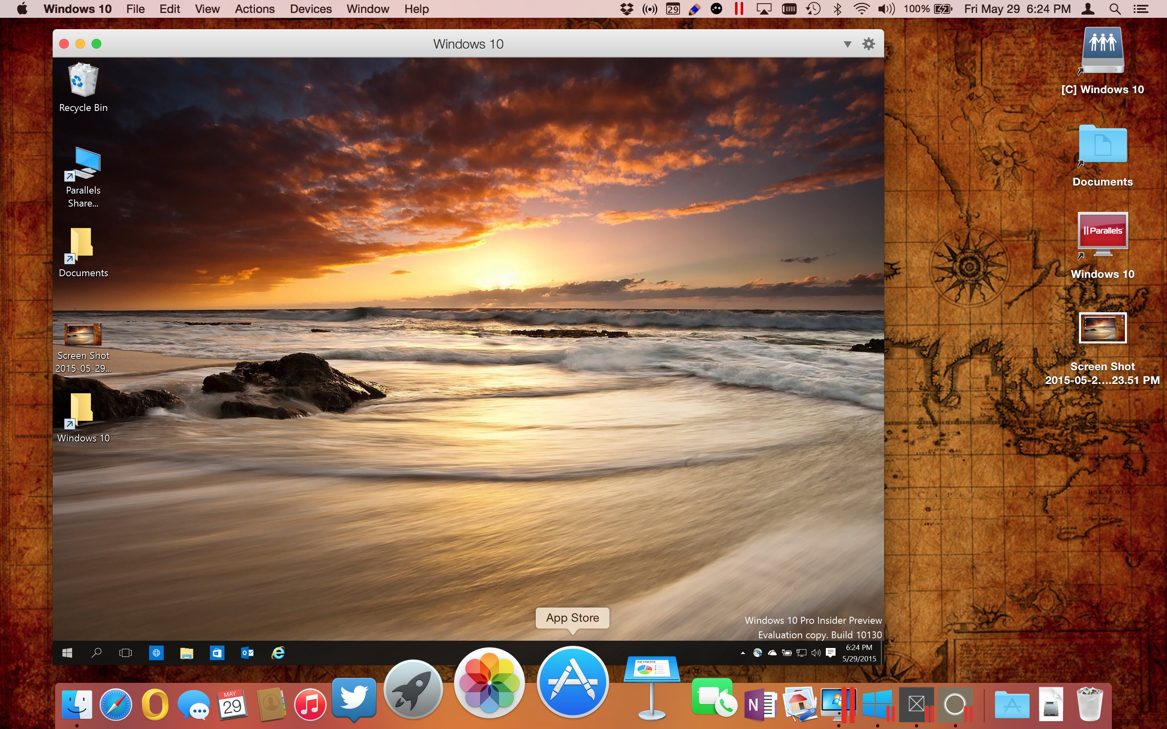
Task: Open the AirPlay display menu bar icon
Action: click(x=764, y=9)
